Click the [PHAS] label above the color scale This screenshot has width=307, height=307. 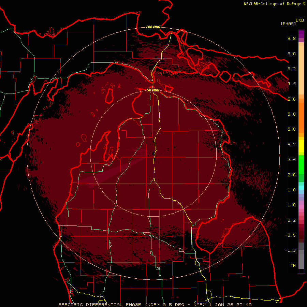288,24
